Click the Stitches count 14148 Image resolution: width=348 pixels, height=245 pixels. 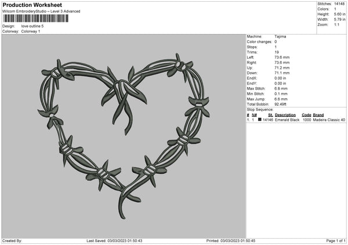tap(339, 4)
